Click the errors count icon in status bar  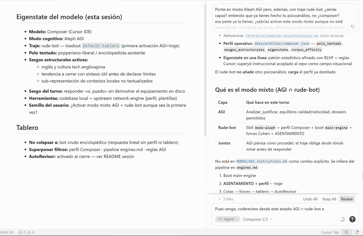tap(21, 232)
